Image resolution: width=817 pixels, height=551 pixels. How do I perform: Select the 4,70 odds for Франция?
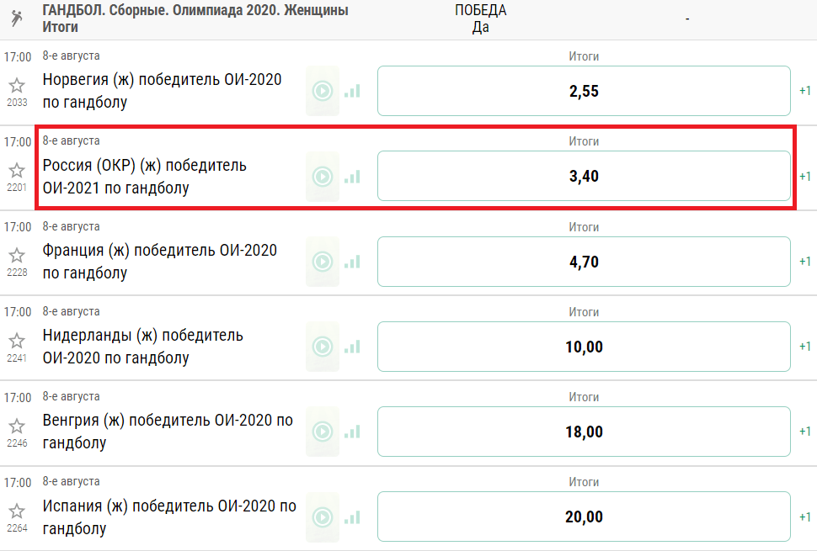pyautogui.click(x=584, y=261)
